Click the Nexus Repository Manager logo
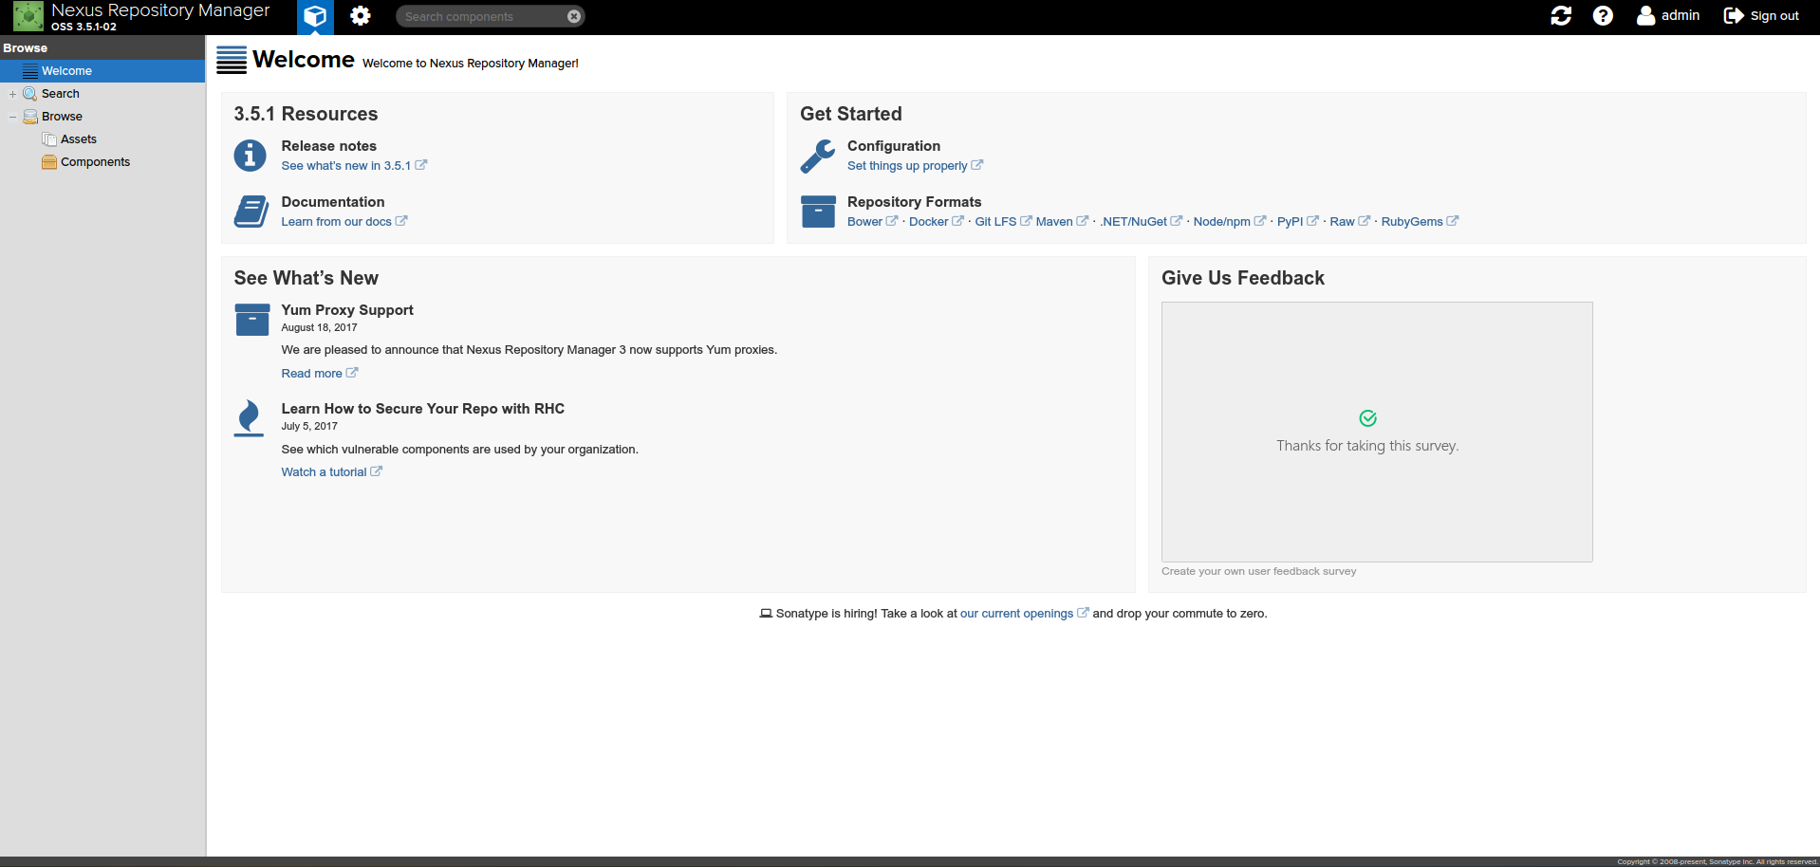Image resolution: width=1820 pixels, height=867 pixels. [28, 16]
